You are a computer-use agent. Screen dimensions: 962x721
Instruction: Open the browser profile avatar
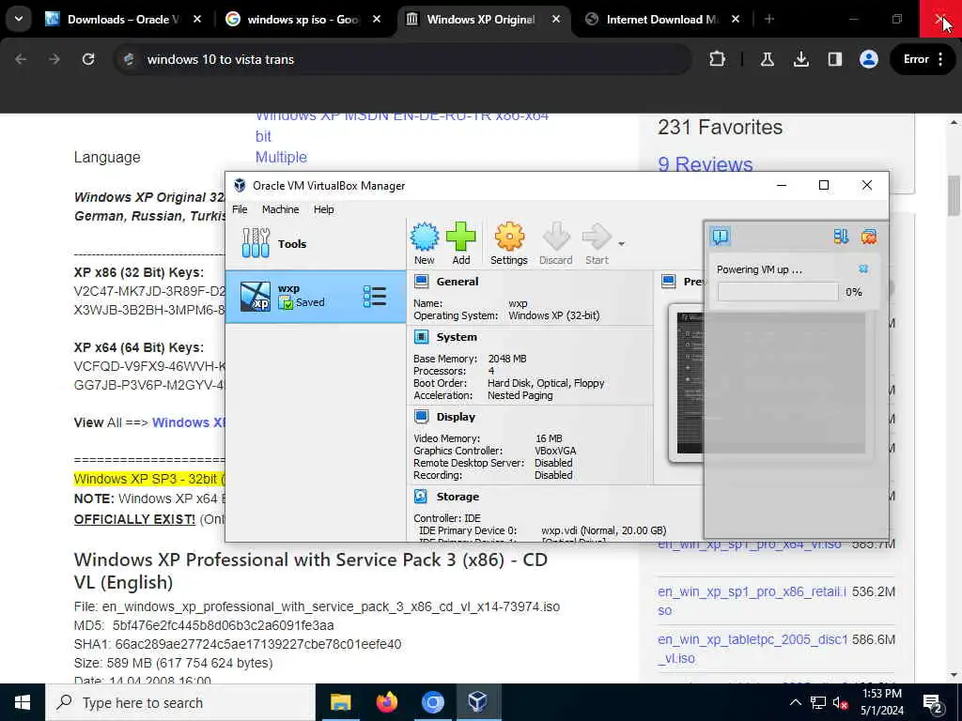(x=869, y=59)
